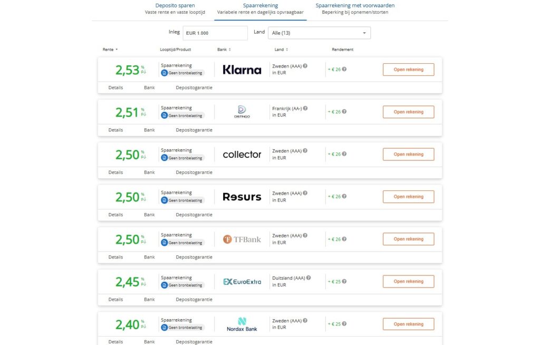Screen dimensions: 540x345
Task: Click the info icon next to EuroExtra's Duitsland rating
Action: tap(308, 277)
